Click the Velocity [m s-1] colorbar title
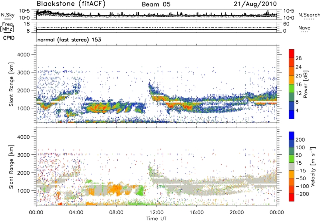320x221 pixels. [x=313, y=166]
